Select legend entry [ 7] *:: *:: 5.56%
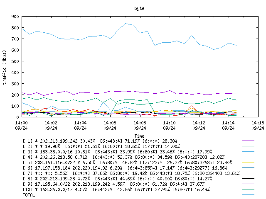266x199 pixels. click(131, 173)
